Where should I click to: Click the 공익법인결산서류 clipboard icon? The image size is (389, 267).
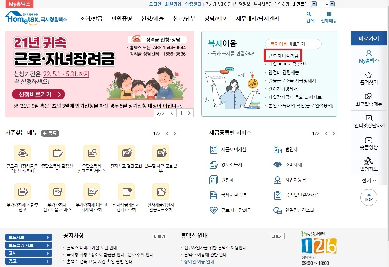(277, 195)
